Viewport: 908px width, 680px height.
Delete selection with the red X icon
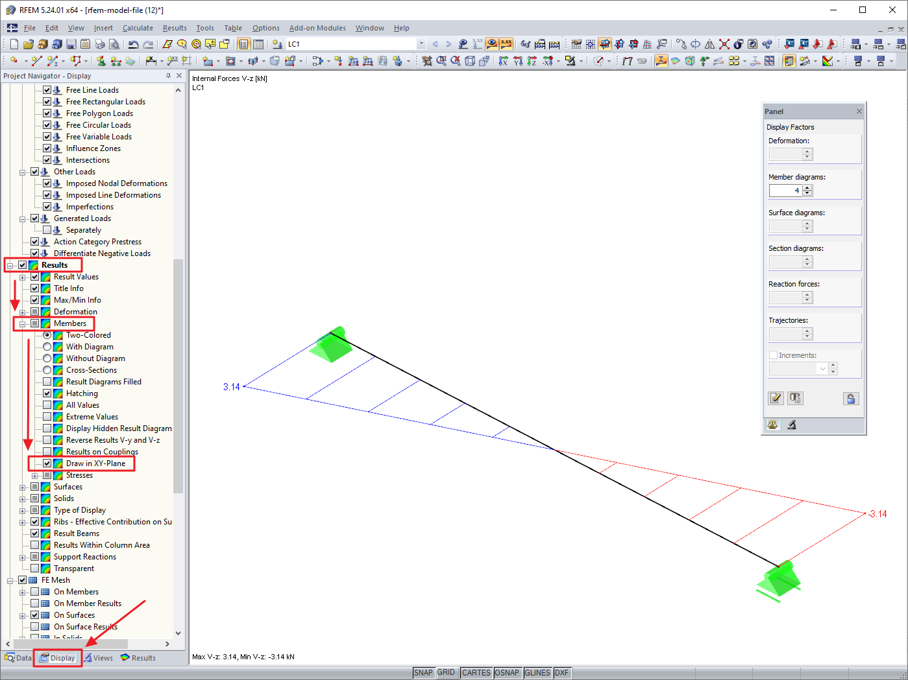tap(724, 44)
